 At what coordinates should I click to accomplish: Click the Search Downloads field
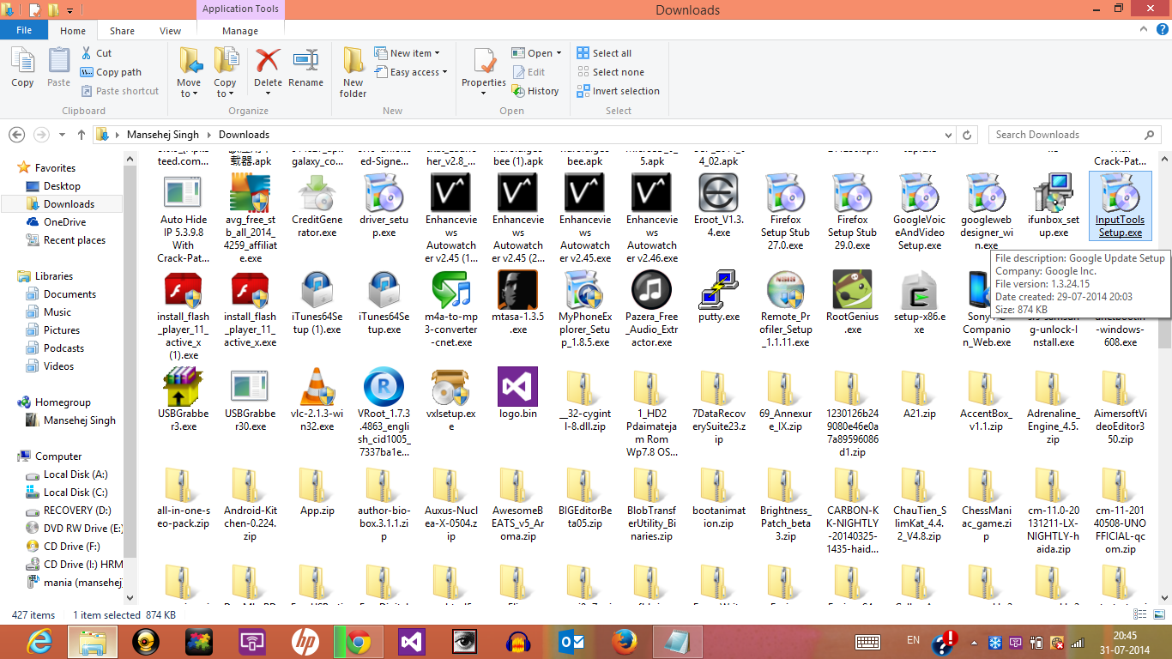click(x=1075, y=135)
